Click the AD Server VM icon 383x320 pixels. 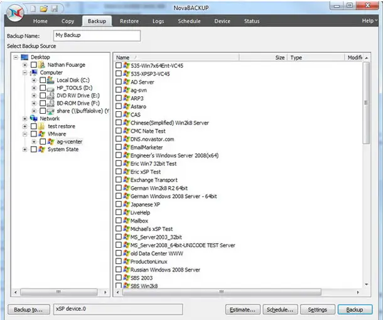pyautogui.click(x=126, y=82)
